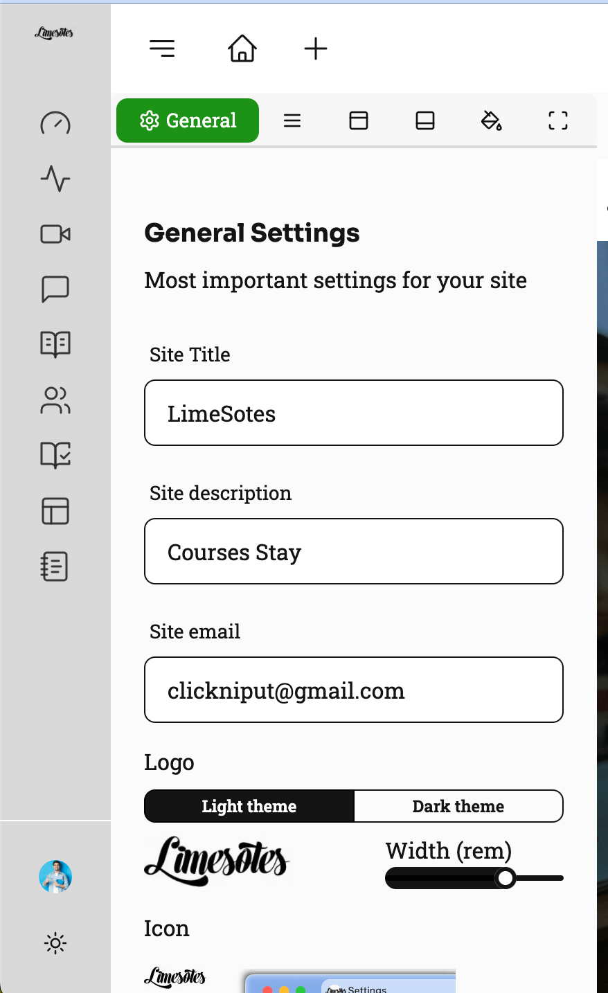The height and width of the screenshot is (993, 608).
Task: Open the users icon in sidebar
Action: tap(55, 400)
